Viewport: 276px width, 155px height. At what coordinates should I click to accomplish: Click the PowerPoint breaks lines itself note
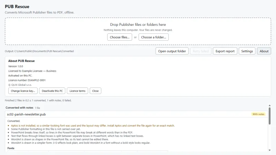[72, 133]
